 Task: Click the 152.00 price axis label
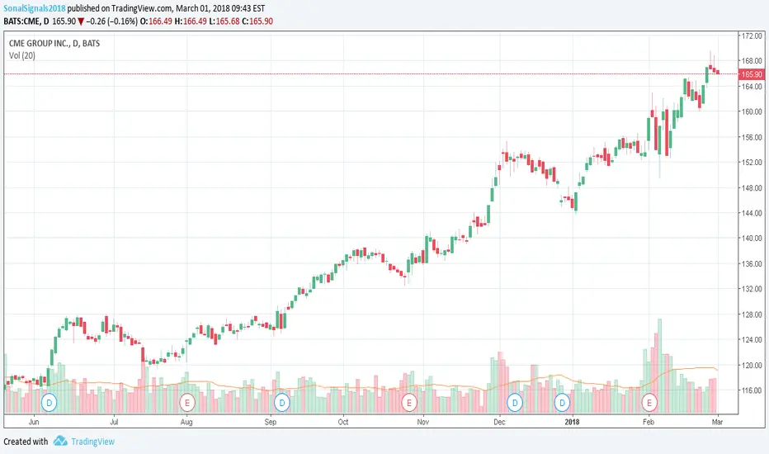(752, 162)
